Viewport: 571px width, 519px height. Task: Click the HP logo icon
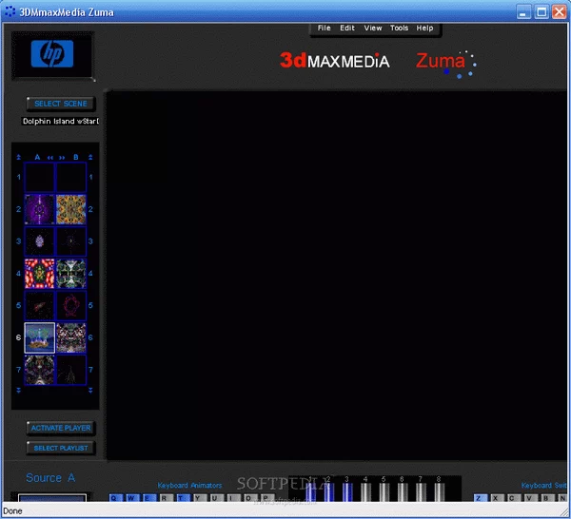coord(51,56)
